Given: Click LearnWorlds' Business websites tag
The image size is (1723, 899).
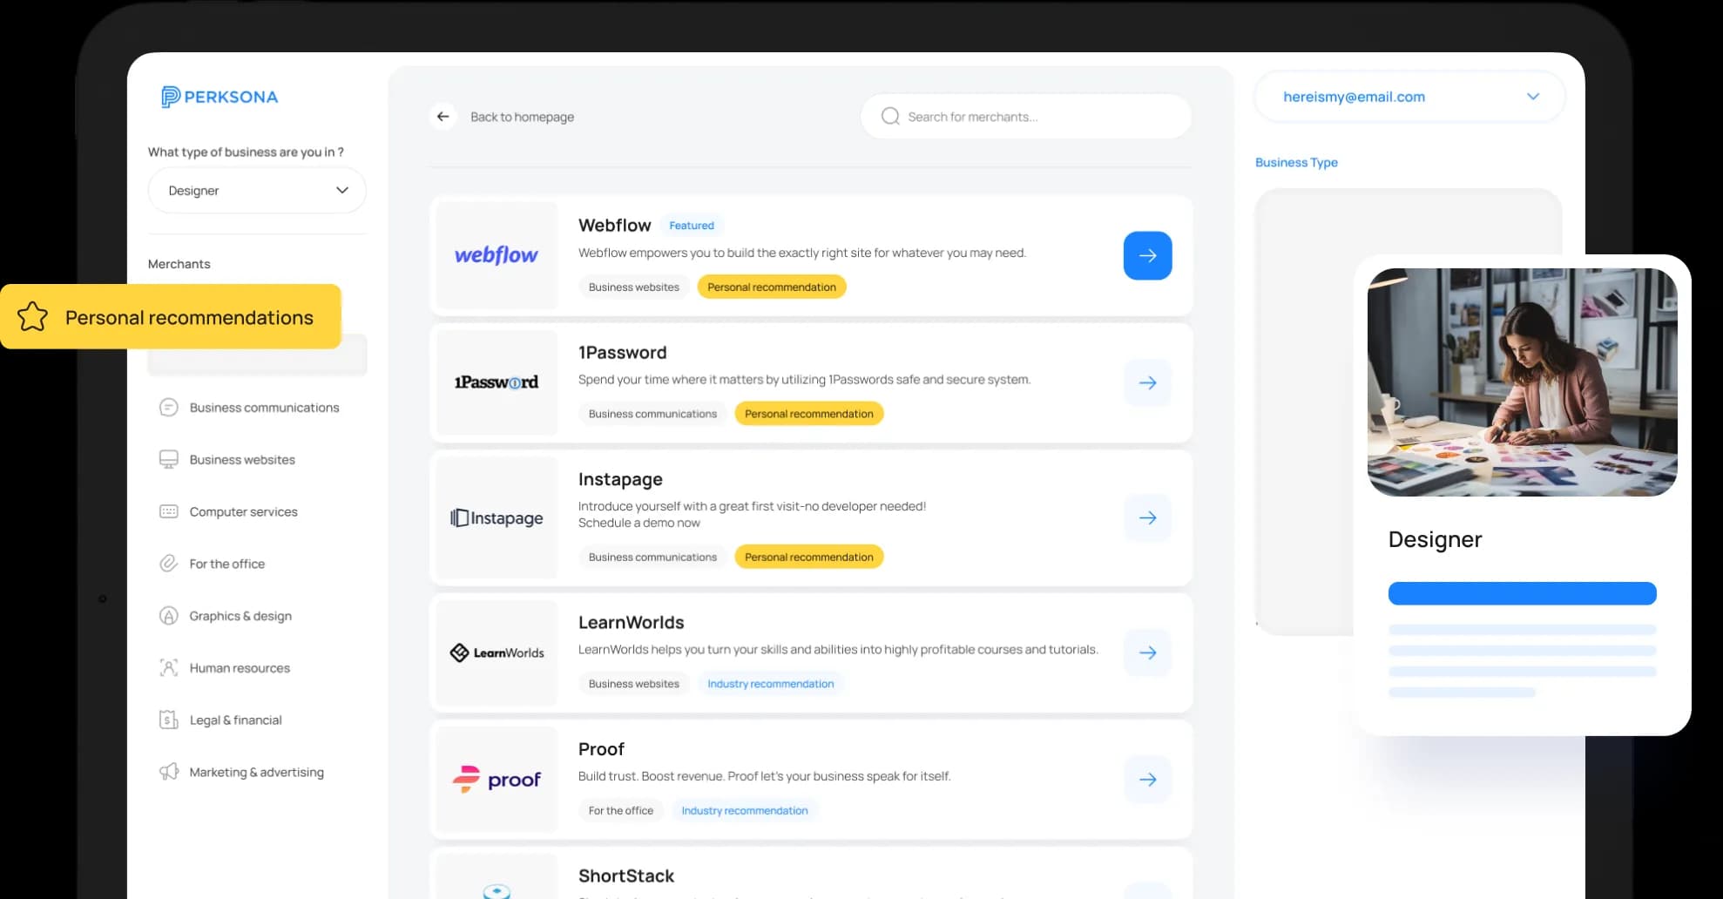Looking at the screenshot, I should (633, 684).
